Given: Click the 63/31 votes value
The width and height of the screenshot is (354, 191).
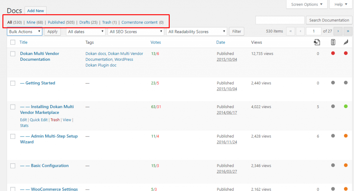Looking at the screenshot, I should click(x=156, y=107).
